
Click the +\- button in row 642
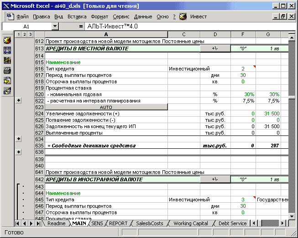tap(215, 179)
